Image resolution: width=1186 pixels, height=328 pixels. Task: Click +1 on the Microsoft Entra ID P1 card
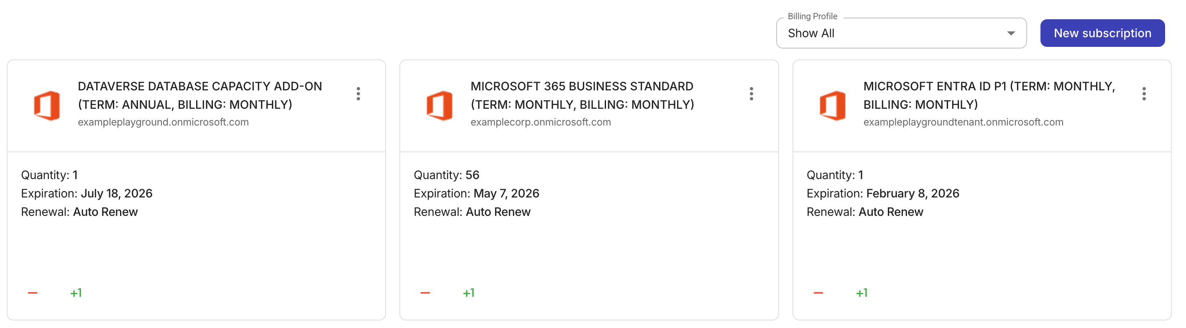[x=863, y=292]
